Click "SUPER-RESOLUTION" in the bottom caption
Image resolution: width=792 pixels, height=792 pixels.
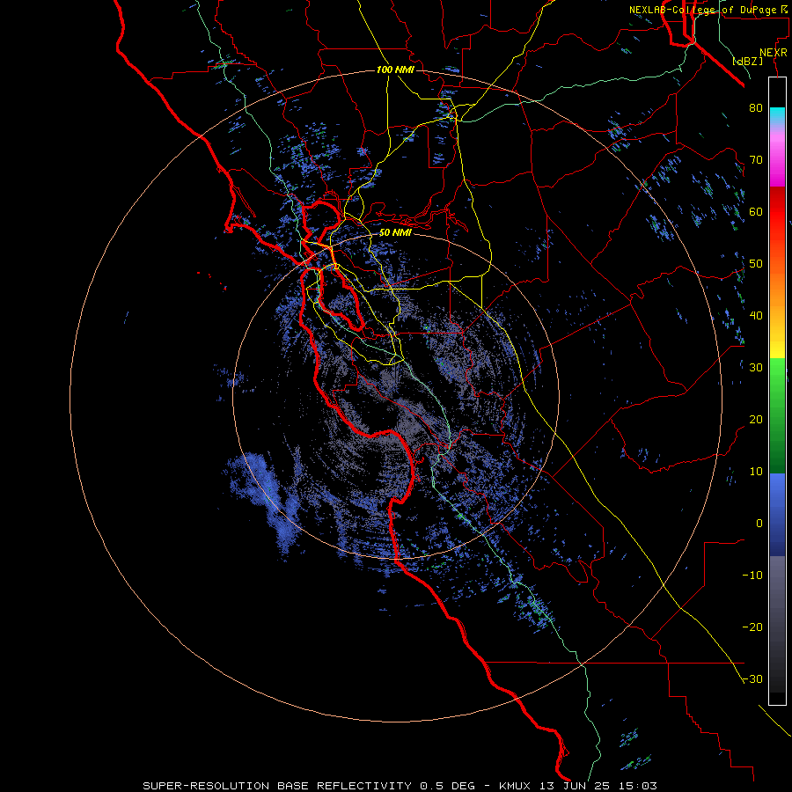coord(206,786)
